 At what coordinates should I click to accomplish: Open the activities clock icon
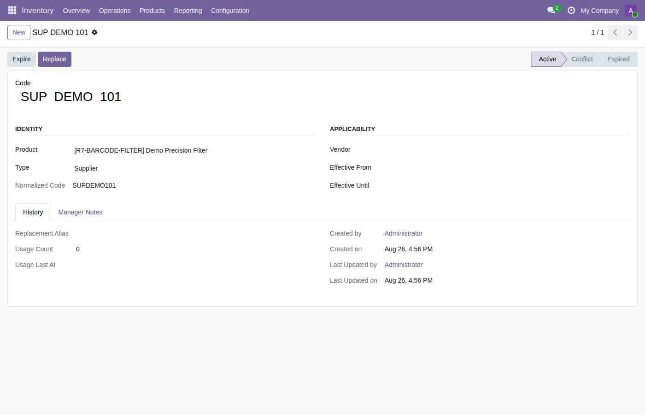(571, 10)
